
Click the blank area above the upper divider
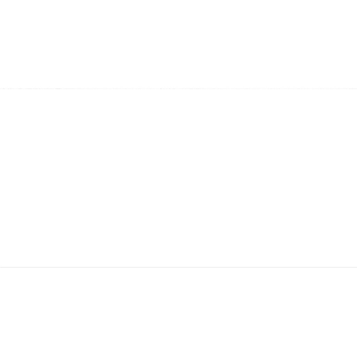pos(178,44)
